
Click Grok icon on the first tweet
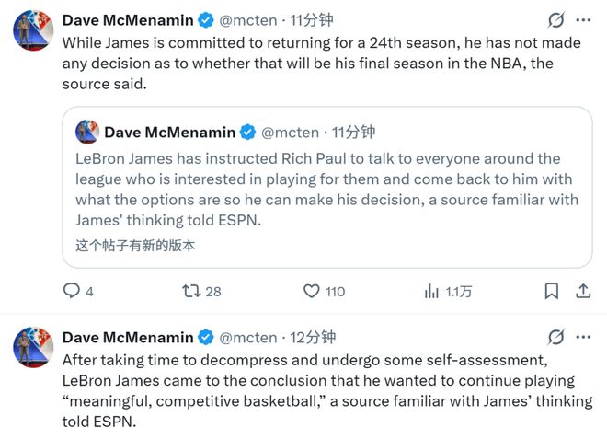[555, 20]
